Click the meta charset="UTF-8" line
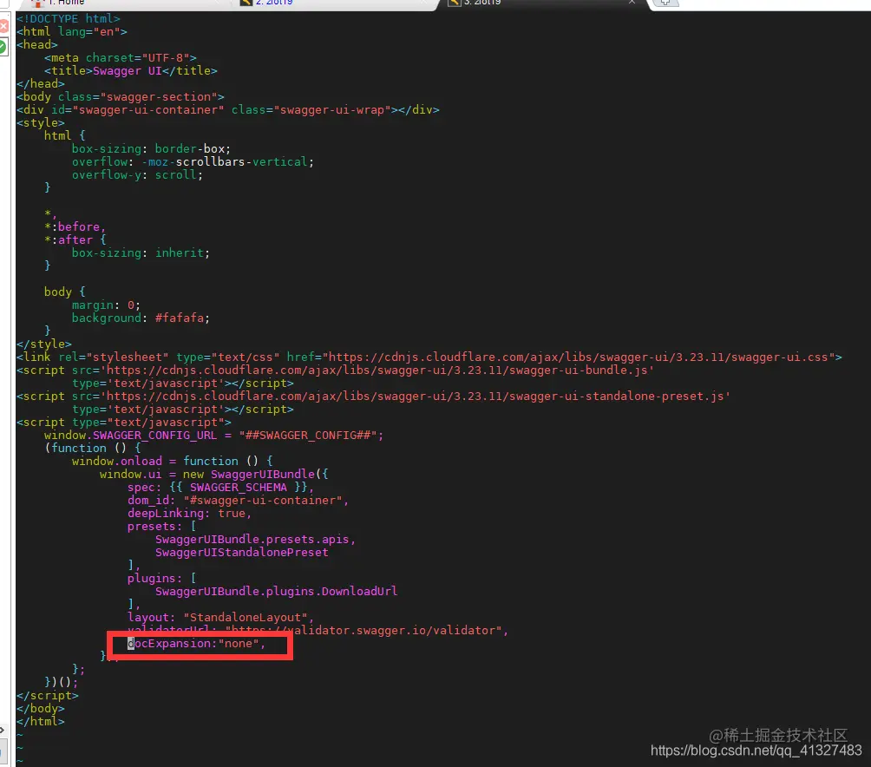This screenshot has height=767, width=871. 121,58
